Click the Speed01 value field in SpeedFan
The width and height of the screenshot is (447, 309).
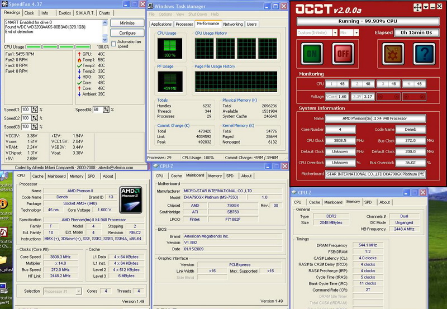coord(26,110)
